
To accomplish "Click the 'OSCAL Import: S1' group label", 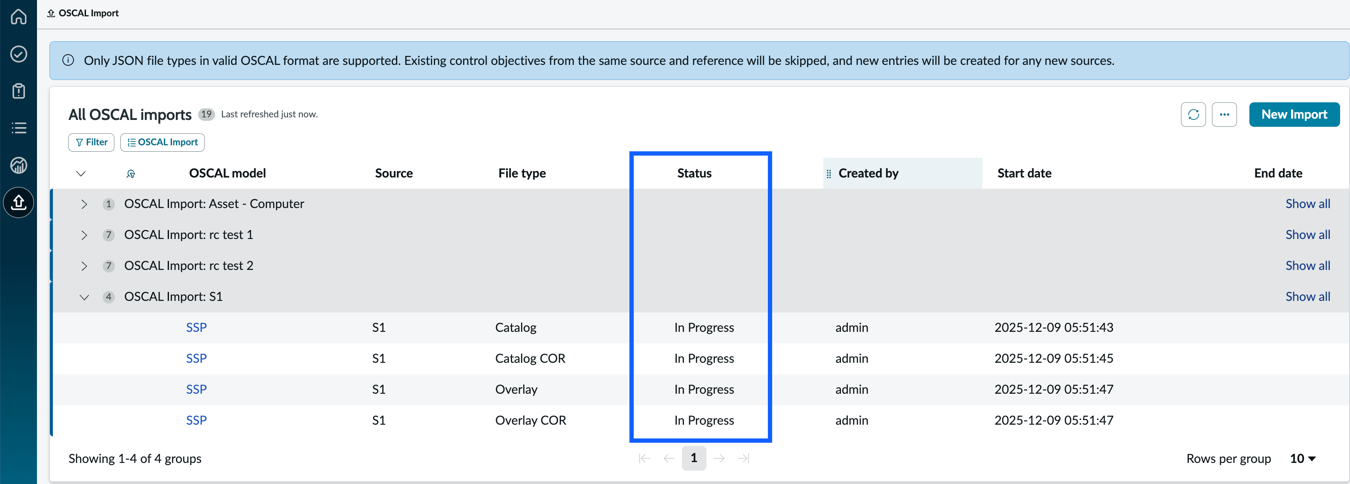I will tap(173, 297).
